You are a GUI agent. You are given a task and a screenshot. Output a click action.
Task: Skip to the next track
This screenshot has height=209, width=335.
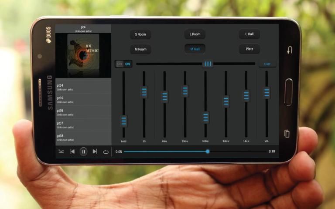[x=95, y=152]
